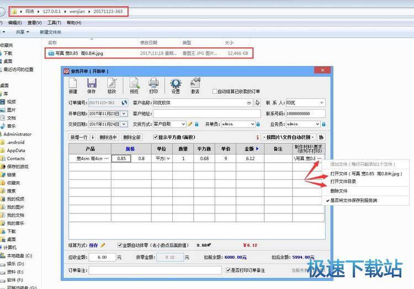Click the 订单备注 input field

(x=155, y=270)
